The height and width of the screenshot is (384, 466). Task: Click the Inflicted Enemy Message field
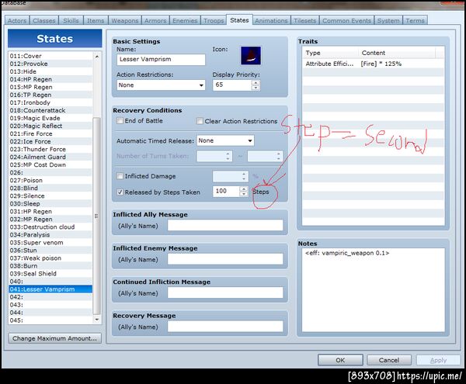point(225,259)
